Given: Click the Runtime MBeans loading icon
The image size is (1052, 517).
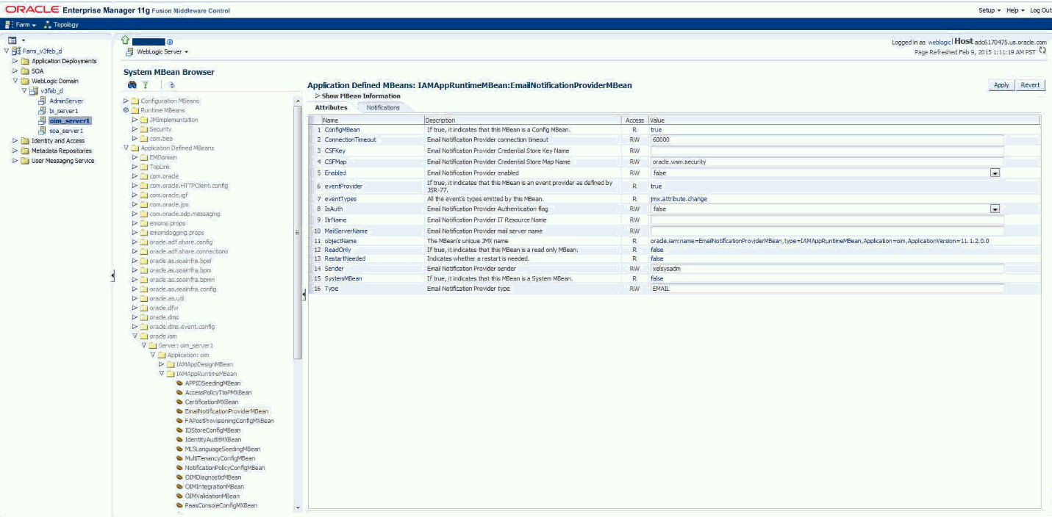Looking at the screenshot, I should coord(126,110).
